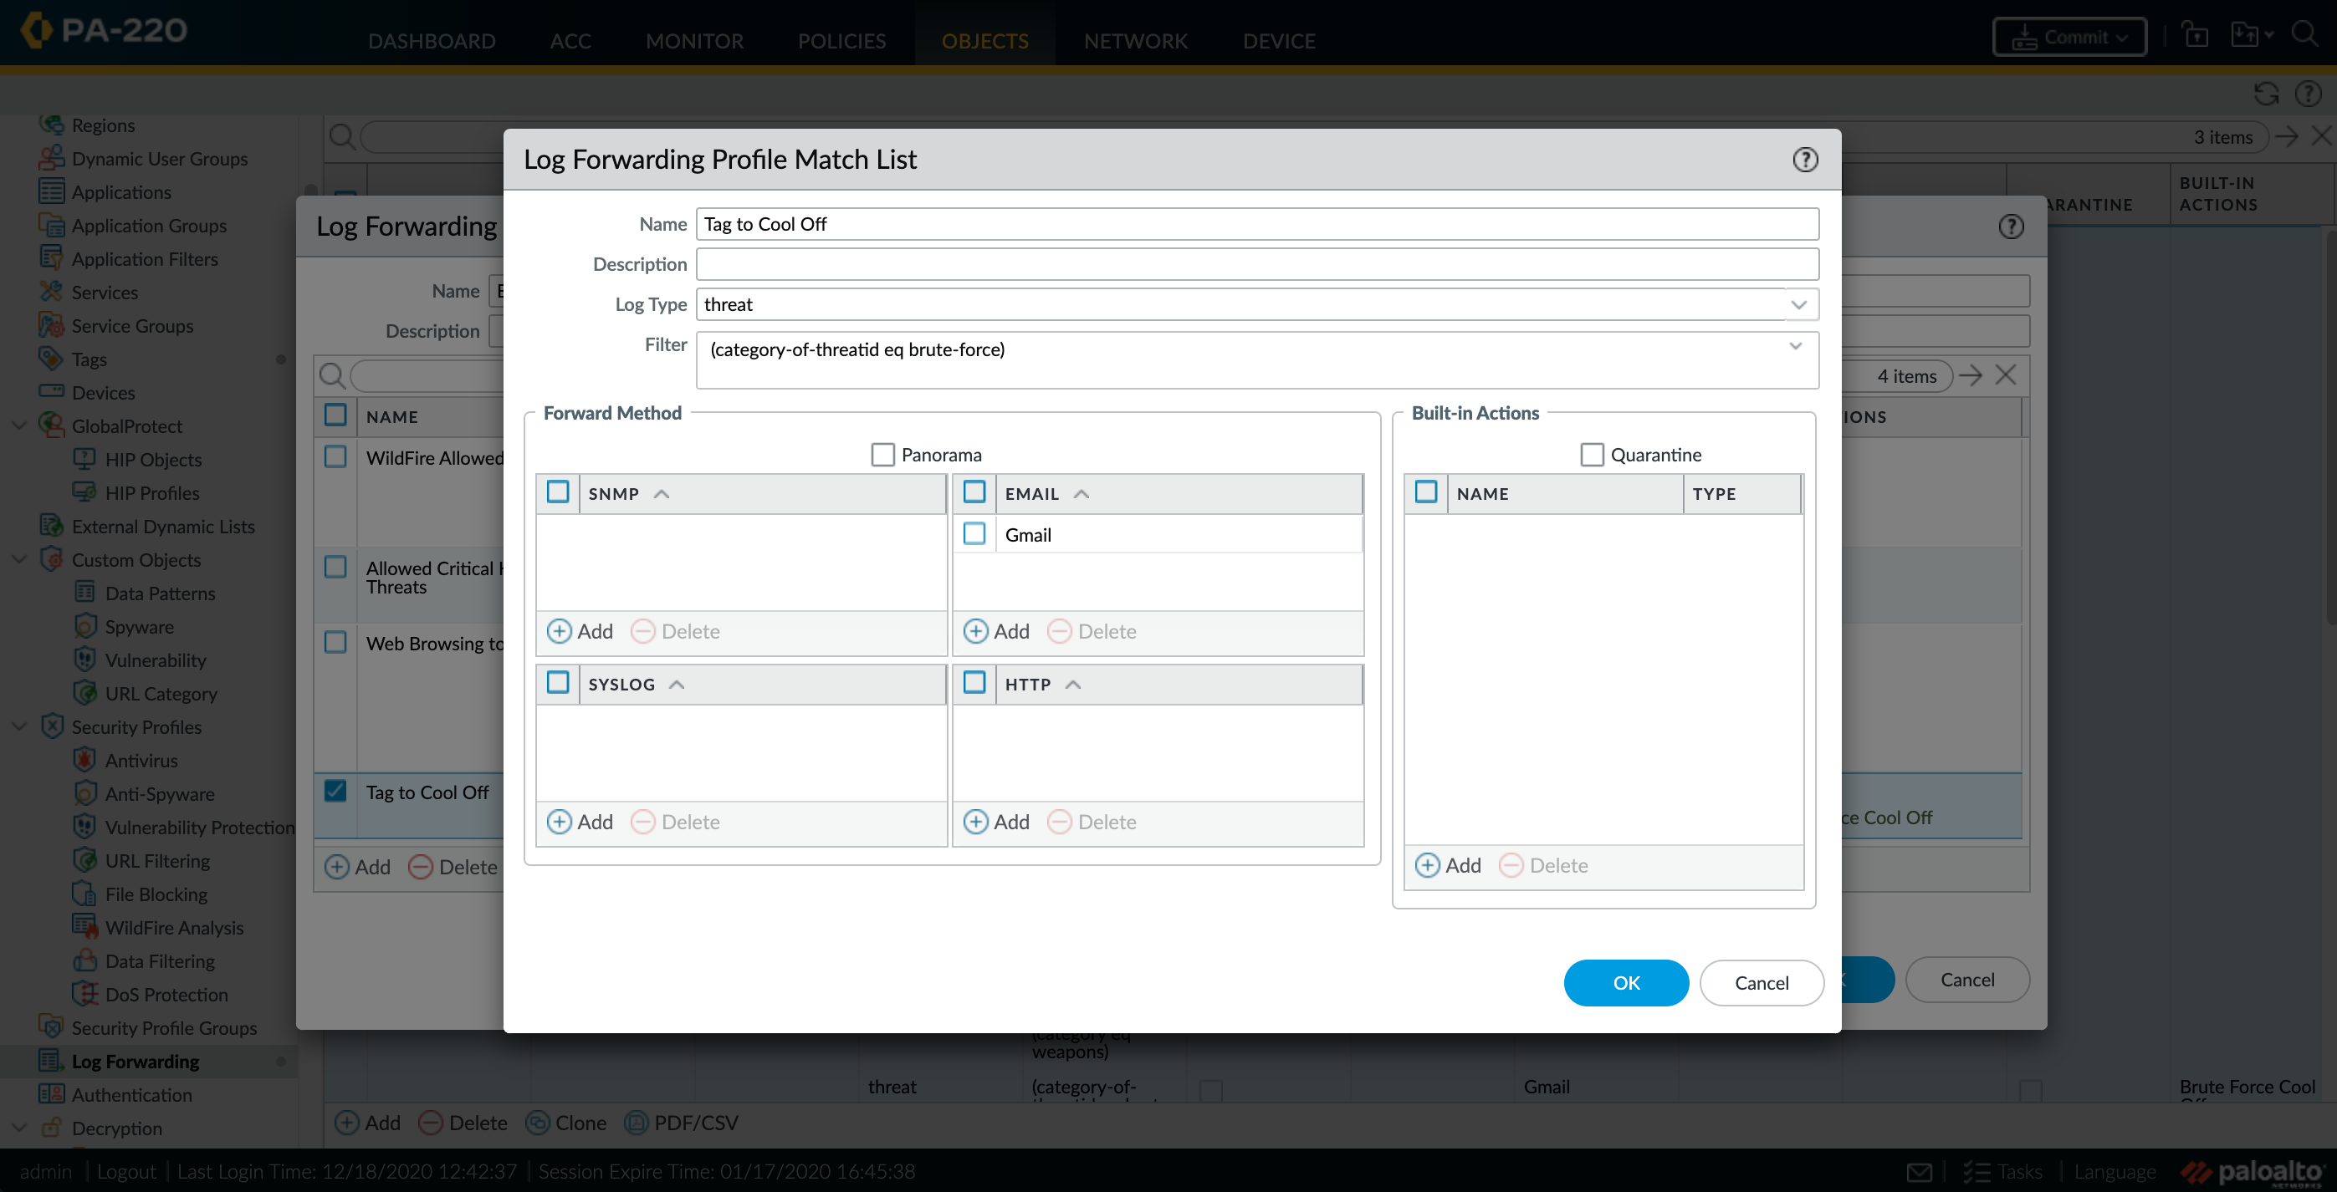Enable the Gmail email checkbox

click(974, 532)
